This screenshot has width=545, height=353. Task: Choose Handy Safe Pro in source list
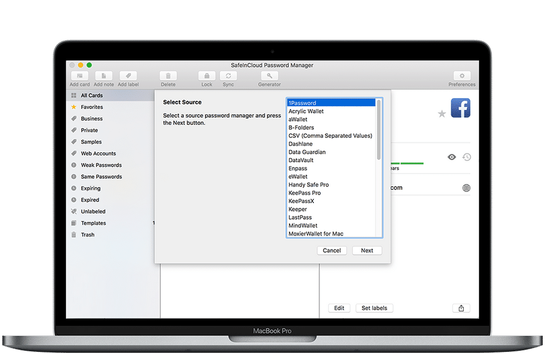click(x=331, y=184)
